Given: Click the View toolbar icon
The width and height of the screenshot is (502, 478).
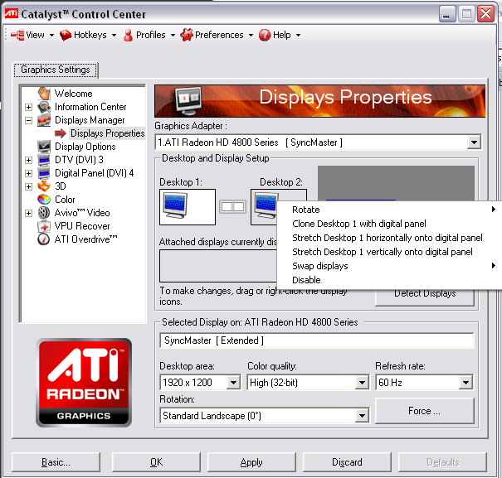Looking at the screenshot, I should (x=17, y=35).
